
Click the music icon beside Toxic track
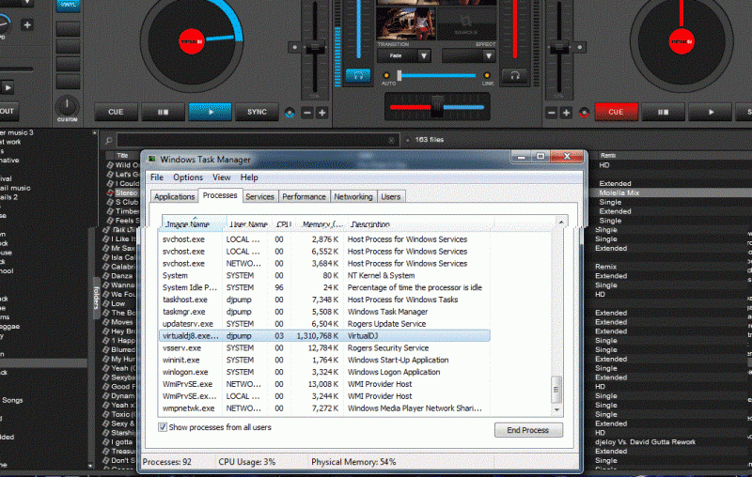(x=106, y=414)
